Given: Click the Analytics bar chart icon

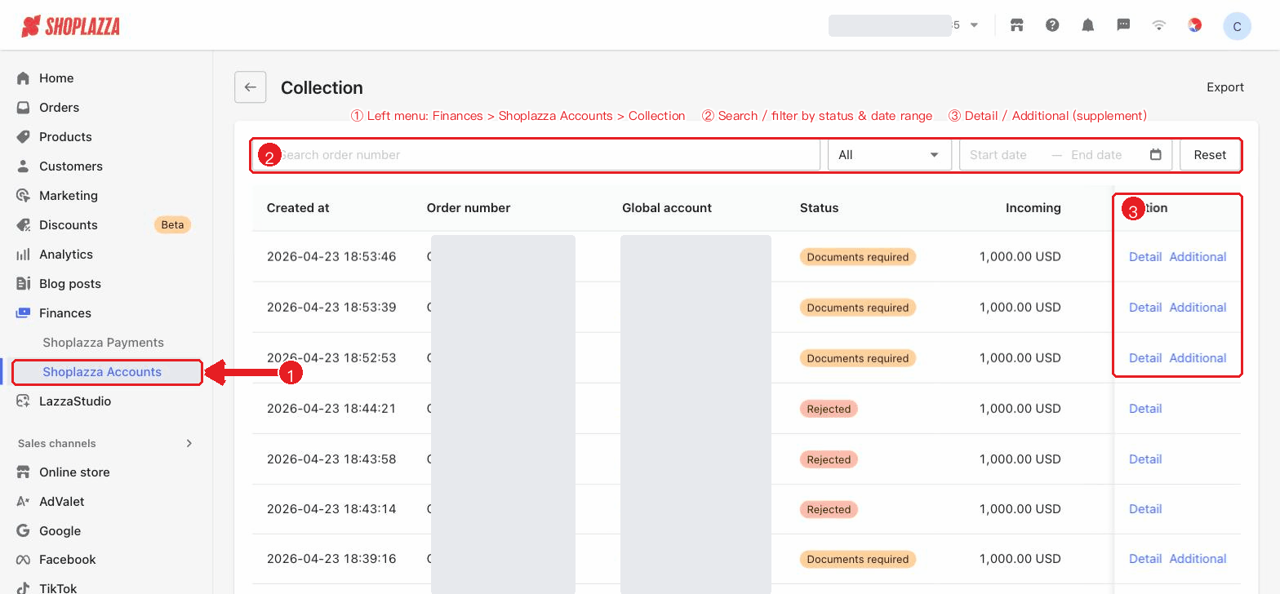Looking at the screenshot, I should tap(24, 255).
